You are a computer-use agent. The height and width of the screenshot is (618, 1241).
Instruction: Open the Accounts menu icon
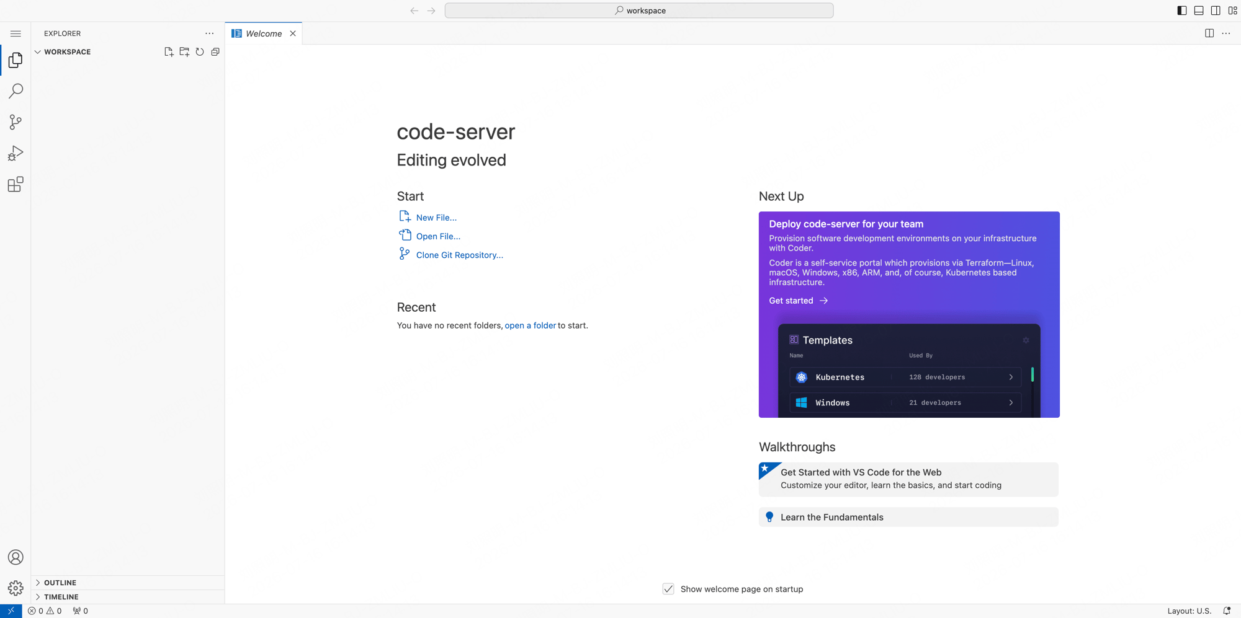click(16, 557)
